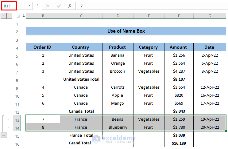Click inside the Name Box showing B13

[x=14, y=6]
